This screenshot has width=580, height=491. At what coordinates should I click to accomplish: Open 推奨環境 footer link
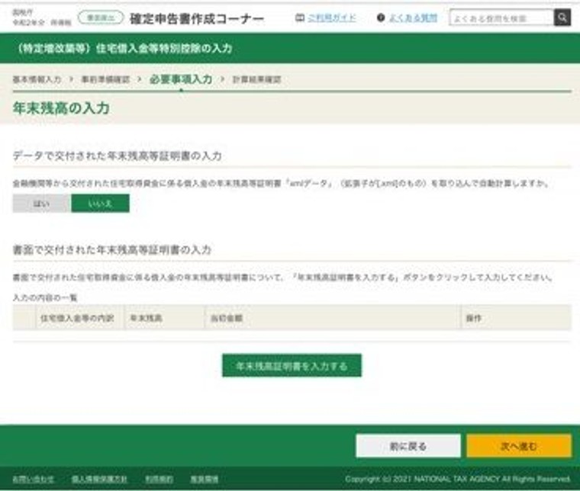(x=205, y=479)
